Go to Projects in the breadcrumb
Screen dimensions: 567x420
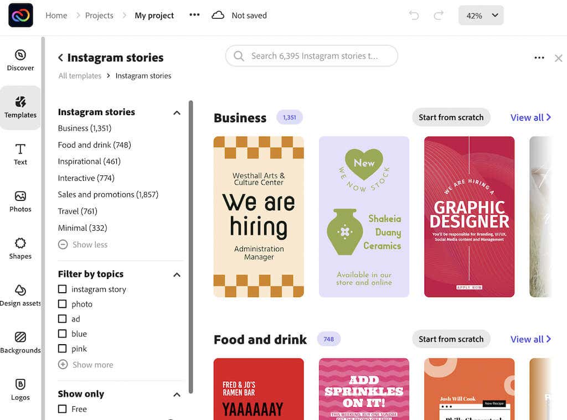click(99, 15)
